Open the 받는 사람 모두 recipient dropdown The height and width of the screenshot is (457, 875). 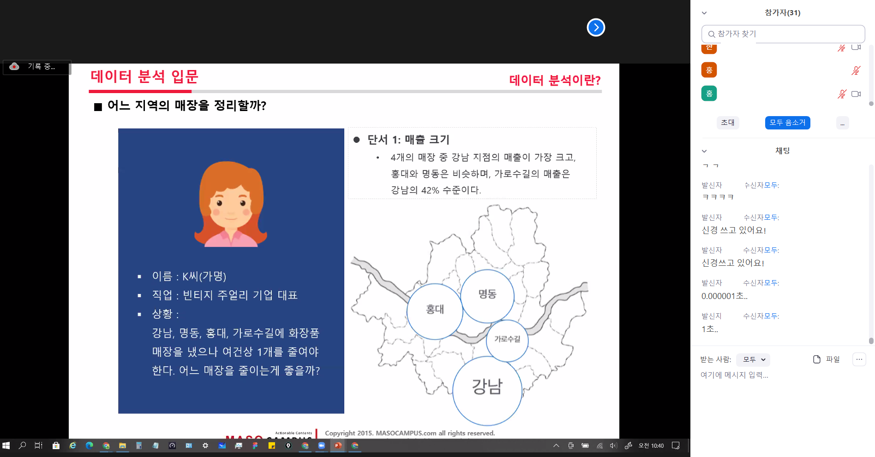753,359
